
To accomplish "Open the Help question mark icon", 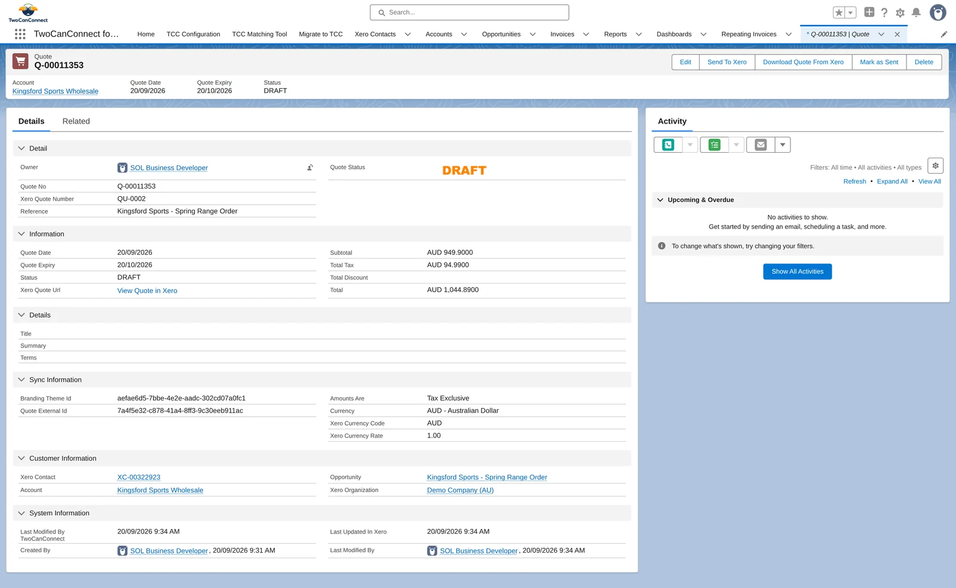I will coord(884,13).
